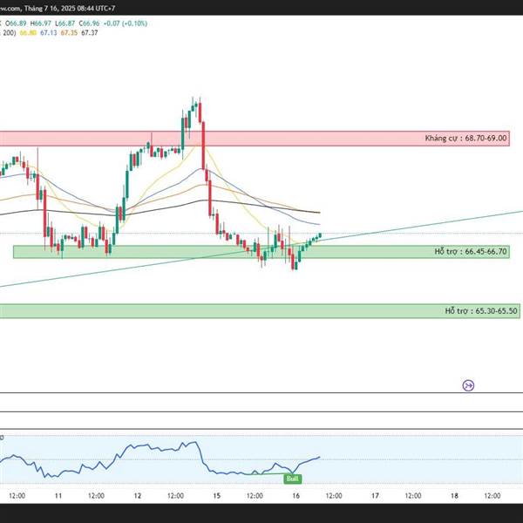Click the low value L66.87
This screenshot has height=523, width=523.
click(x=65, y=24)
